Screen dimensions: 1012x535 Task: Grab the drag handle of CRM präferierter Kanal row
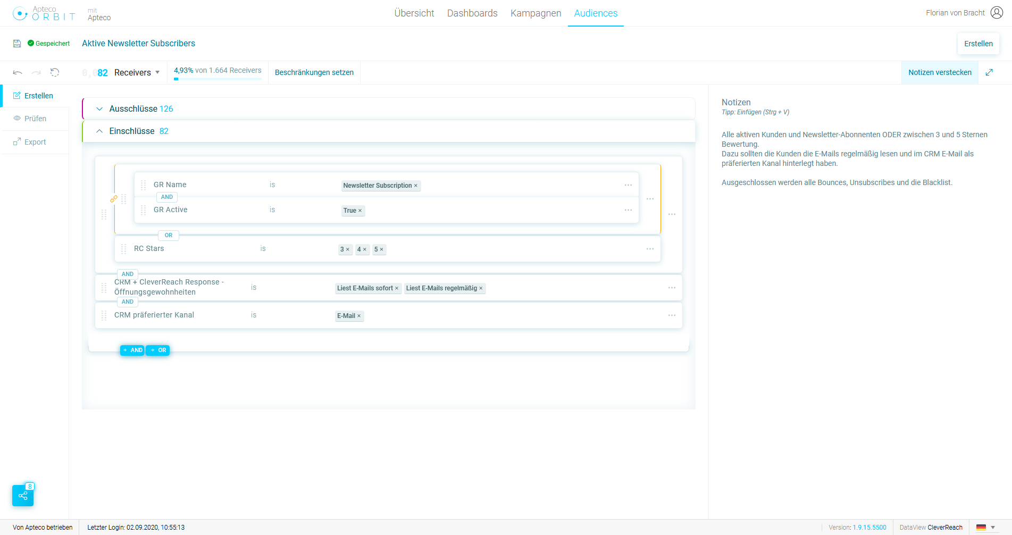104,315
